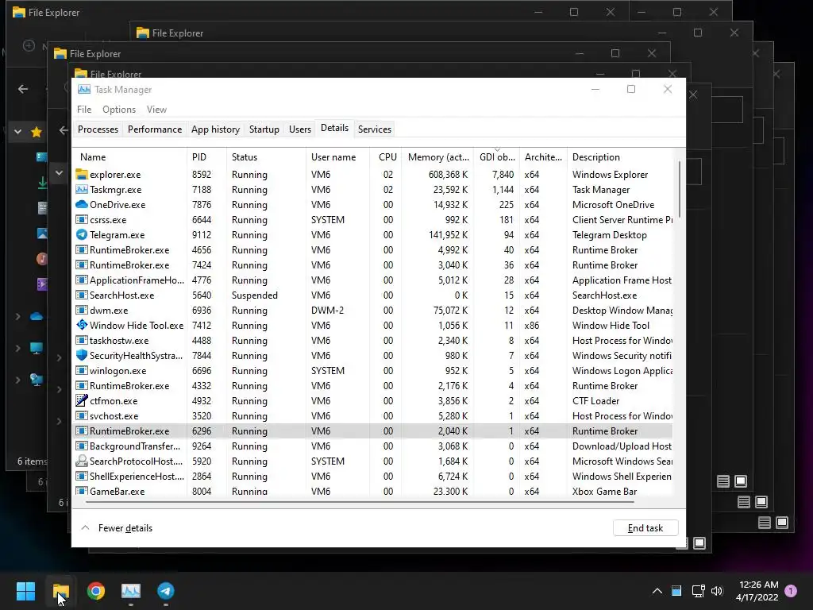Click the back arrow in File Explorer
The image size is (813, 610).
[x=23, y=89]
